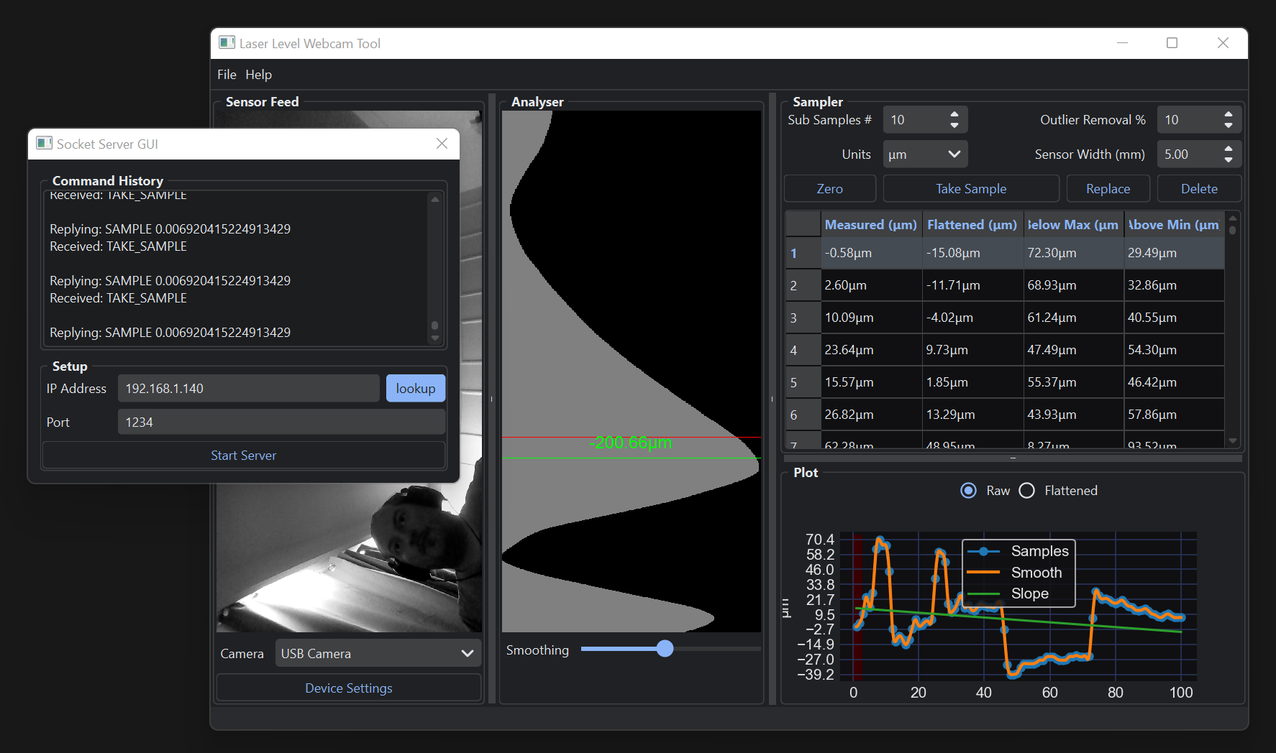Click Command History scrollbar down arrow
The height and width of the screenshot is (753, 1276).
tap(434, 338)
